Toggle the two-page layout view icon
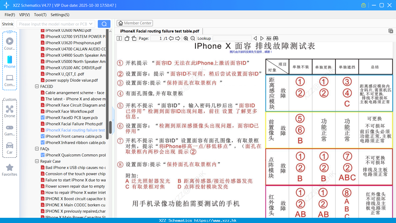Screen dimensions: 396x223 pyautogui.click(x=119, y=38)
